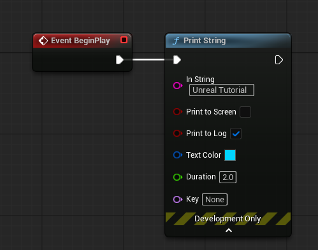
Task: Click the purple Key name pin
Action: coord(178,200)
